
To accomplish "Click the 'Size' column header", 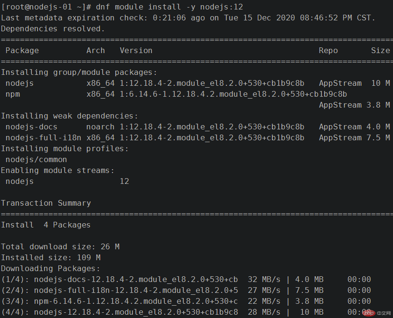I will (x=381, y=51).
